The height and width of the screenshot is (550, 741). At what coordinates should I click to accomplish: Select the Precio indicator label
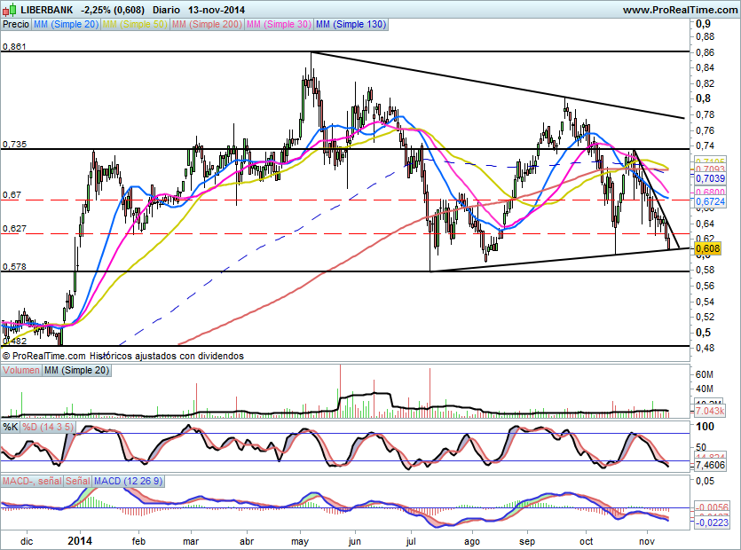[15, 25]
